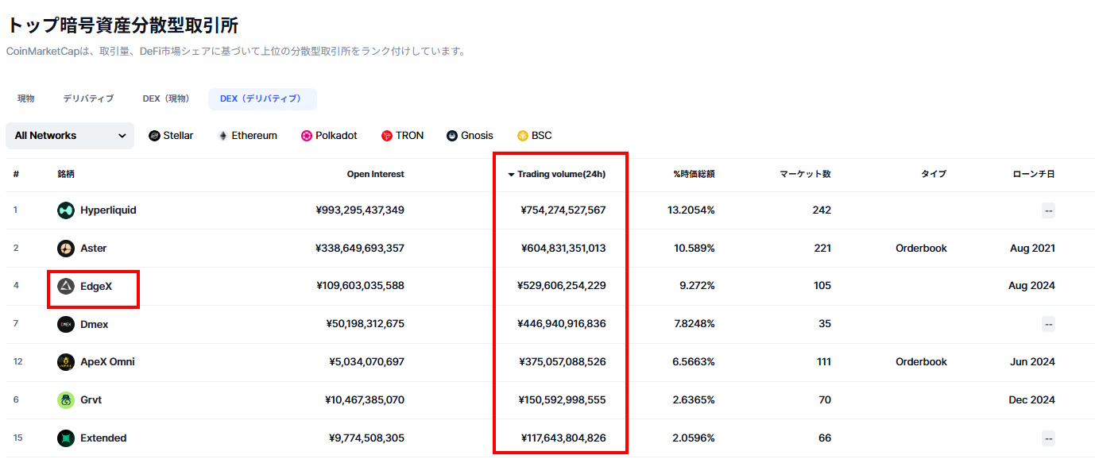Click the Extended exchange logo icon
Viewport: 1095px width, 459px height.
66,438
